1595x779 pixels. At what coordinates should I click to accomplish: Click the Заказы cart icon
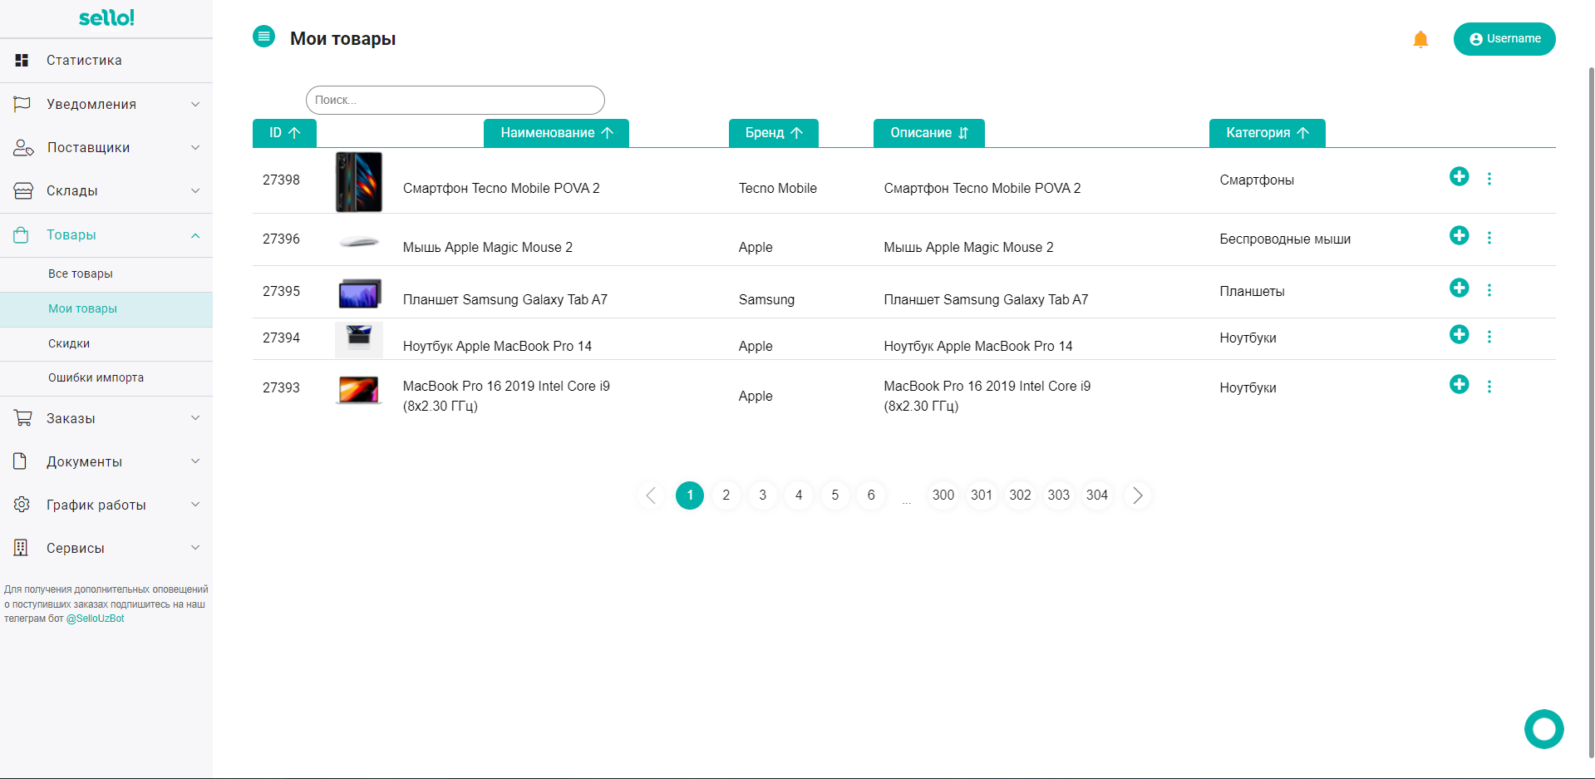coord(22,418)
